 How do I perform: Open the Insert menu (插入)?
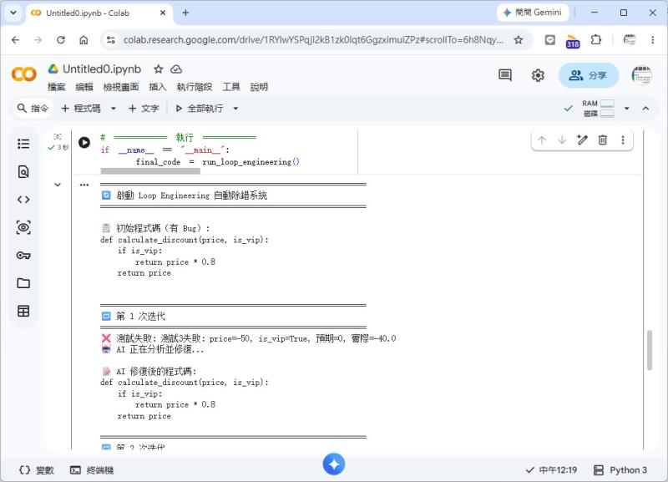pos(157,87)
